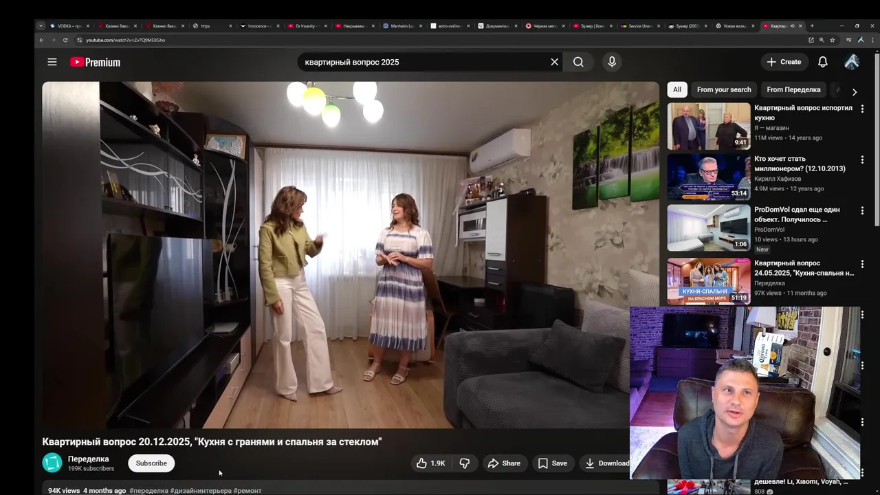Like the video with 1.9K likes
This screenshot has height=495, width=880.
[x=431, y=463]
